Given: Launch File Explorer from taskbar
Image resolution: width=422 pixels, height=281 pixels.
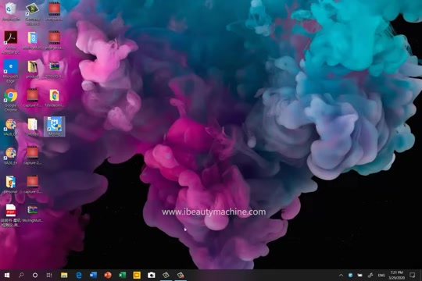Looking at the screenshot, I should click(64, 275).
